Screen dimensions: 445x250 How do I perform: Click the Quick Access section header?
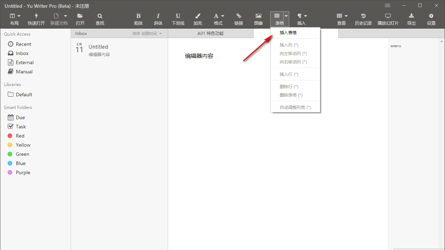tap(17, 34)
